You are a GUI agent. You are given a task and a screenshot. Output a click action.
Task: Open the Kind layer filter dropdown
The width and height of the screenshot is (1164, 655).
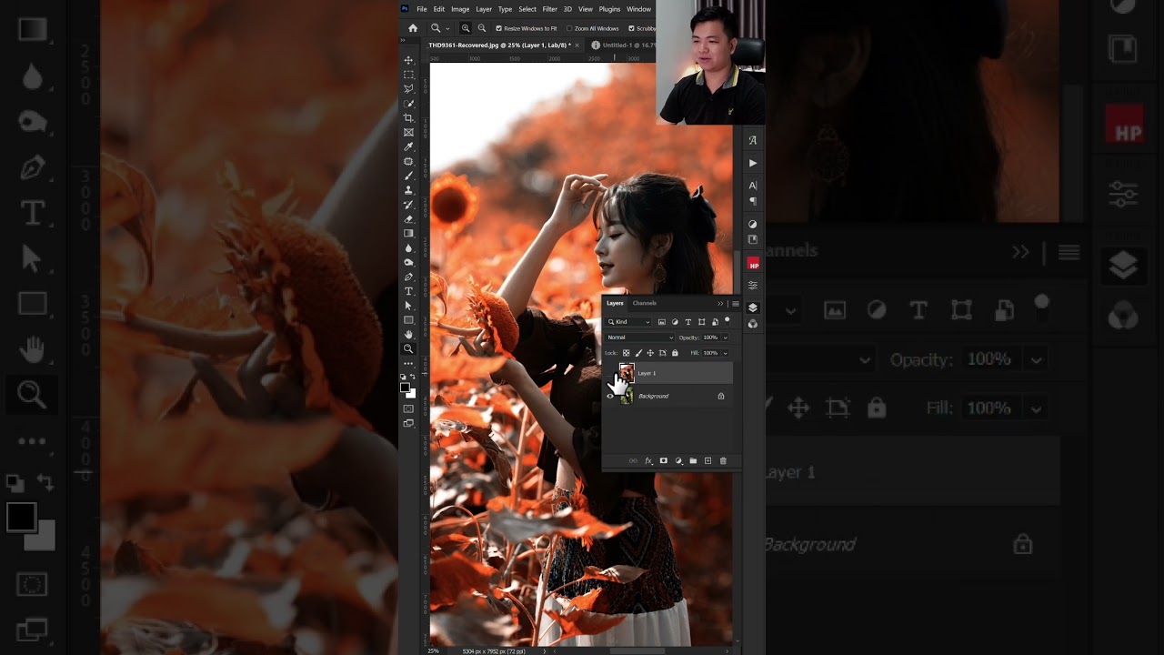pyautogui.click(x=629, y=322)
